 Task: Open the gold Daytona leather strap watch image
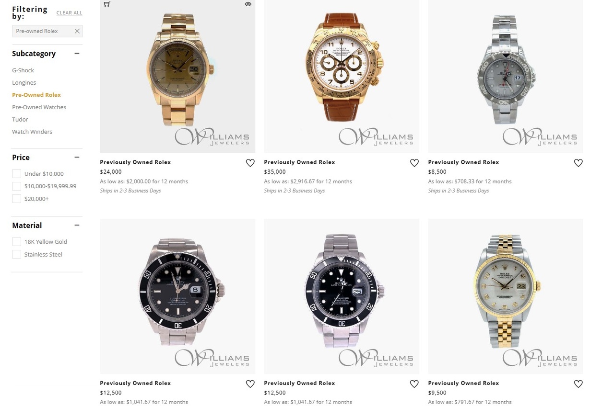tap(342, 76)
